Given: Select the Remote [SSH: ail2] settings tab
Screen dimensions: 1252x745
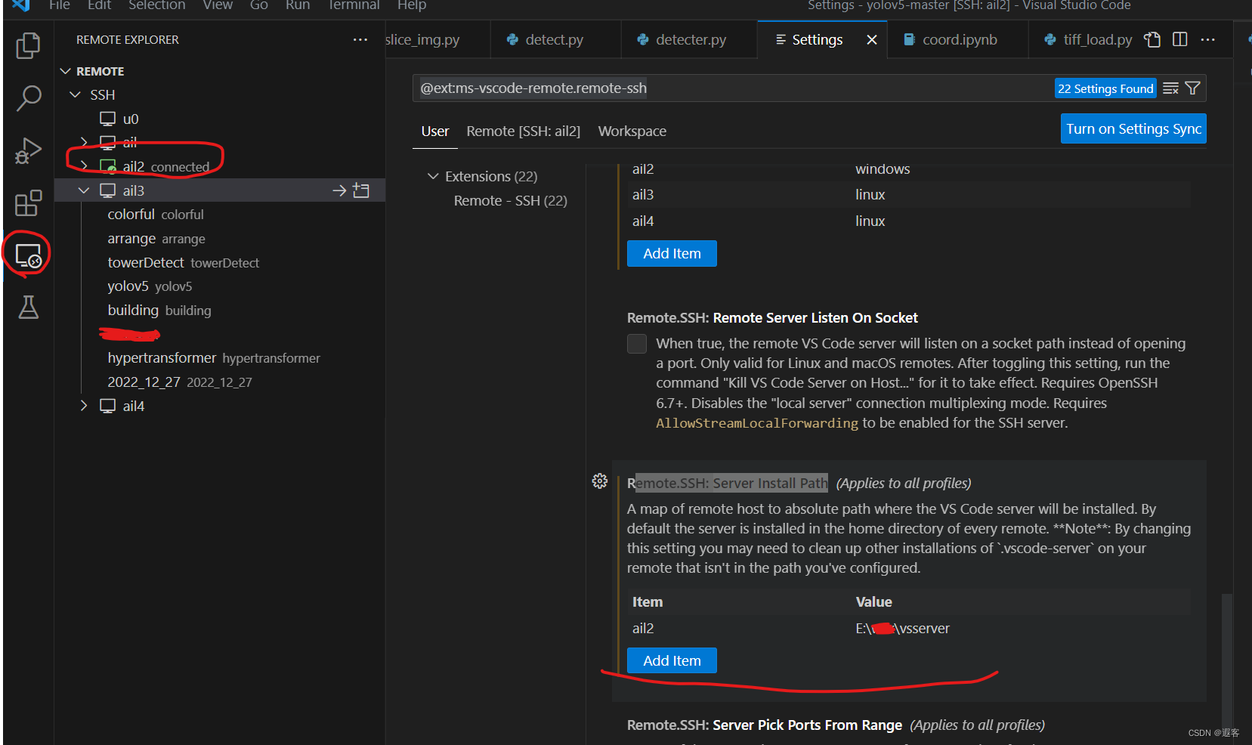Looking at the screenshot, I should [x=524, y=131].
